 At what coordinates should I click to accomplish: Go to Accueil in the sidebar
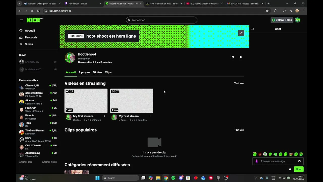click(x=27, y=31)
